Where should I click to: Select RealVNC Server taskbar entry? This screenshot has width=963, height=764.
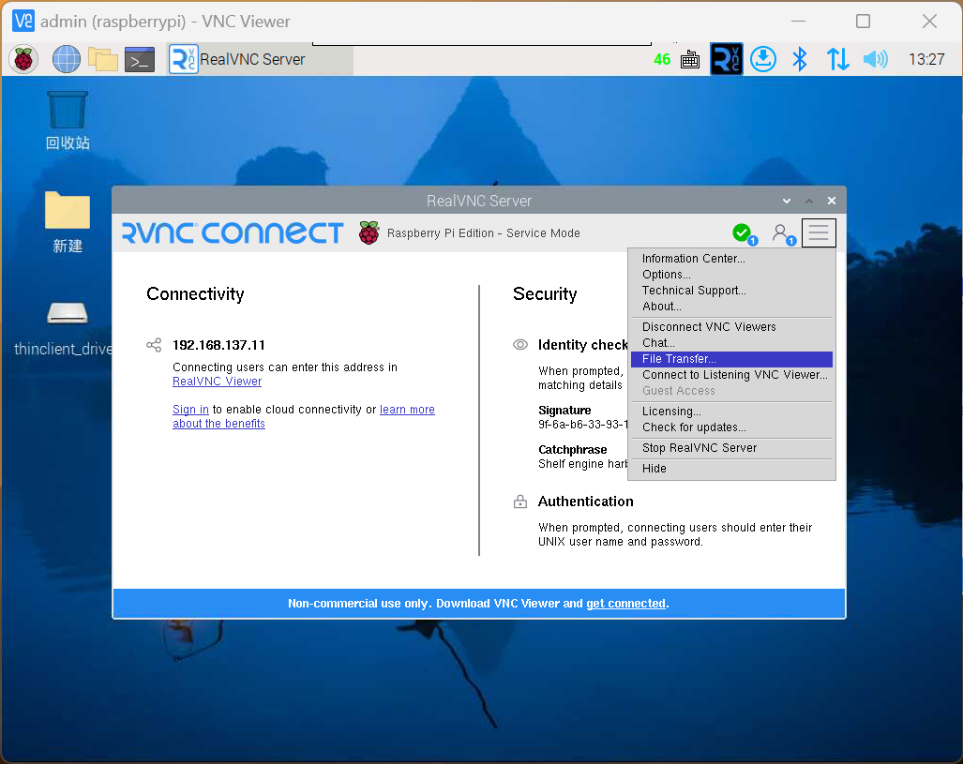pos(260,60)
